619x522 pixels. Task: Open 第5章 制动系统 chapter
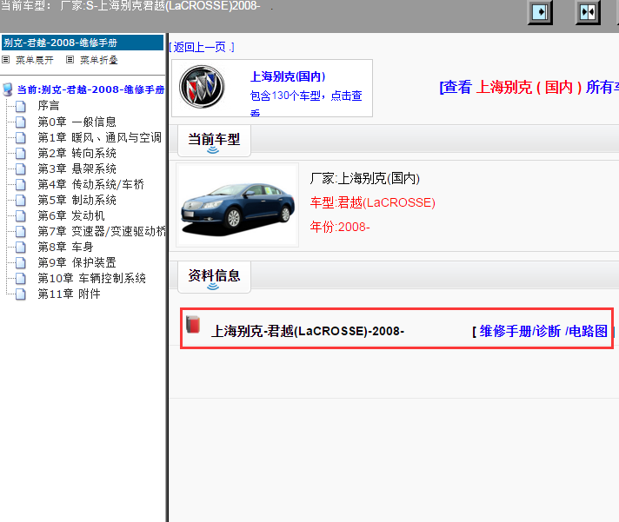(77, 201)
